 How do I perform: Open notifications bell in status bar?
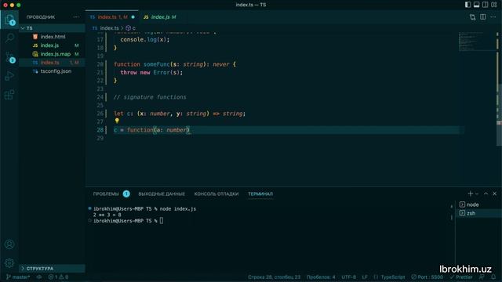pos(493,277)
